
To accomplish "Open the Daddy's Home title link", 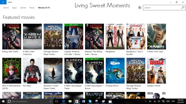I will tap(154, 86).
